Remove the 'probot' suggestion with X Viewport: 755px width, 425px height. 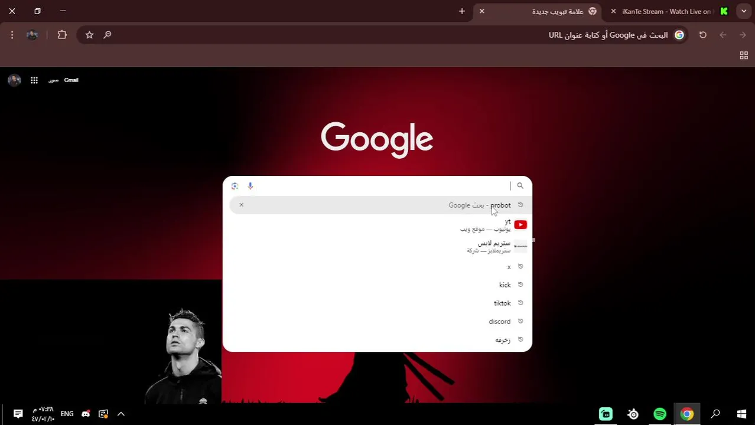(241, 205)
